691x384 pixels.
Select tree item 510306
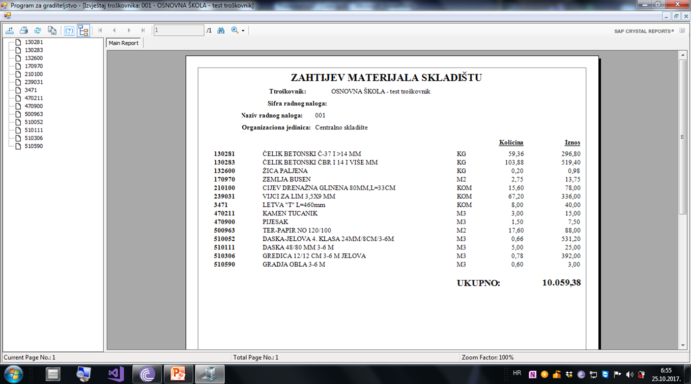click(x=34, y=138)
